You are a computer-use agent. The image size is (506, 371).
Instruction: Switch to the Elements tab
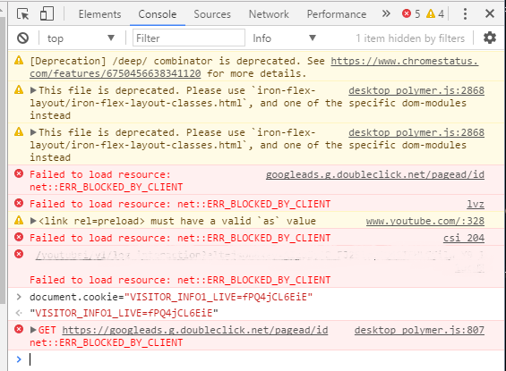pyautogui.click(x=99, y=14)
